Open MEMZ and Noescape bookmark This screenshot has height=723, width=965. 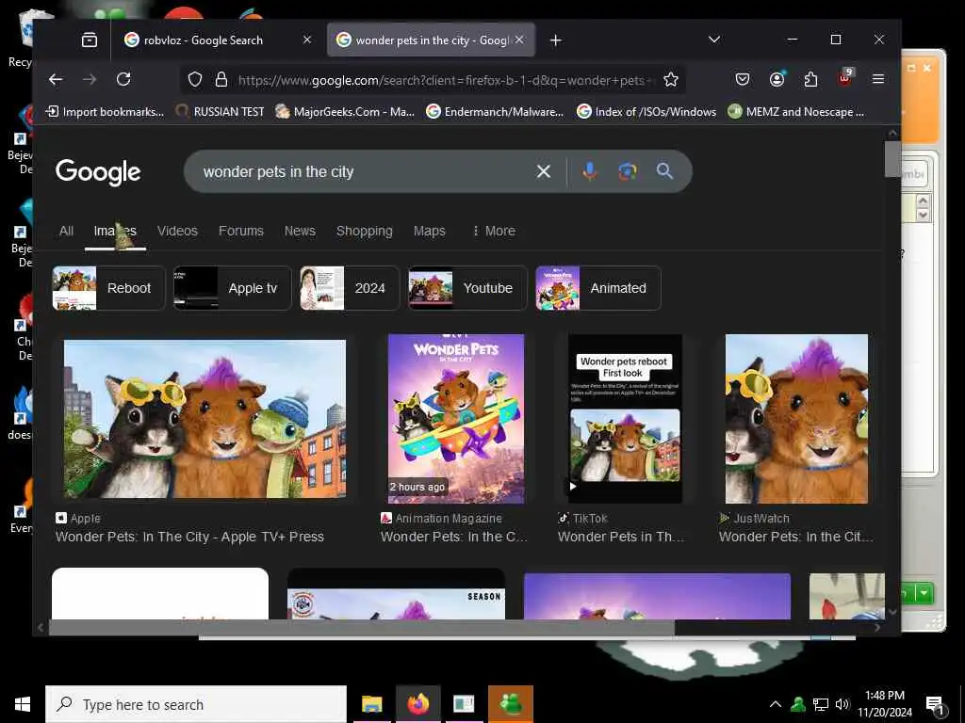pos(795,112)
